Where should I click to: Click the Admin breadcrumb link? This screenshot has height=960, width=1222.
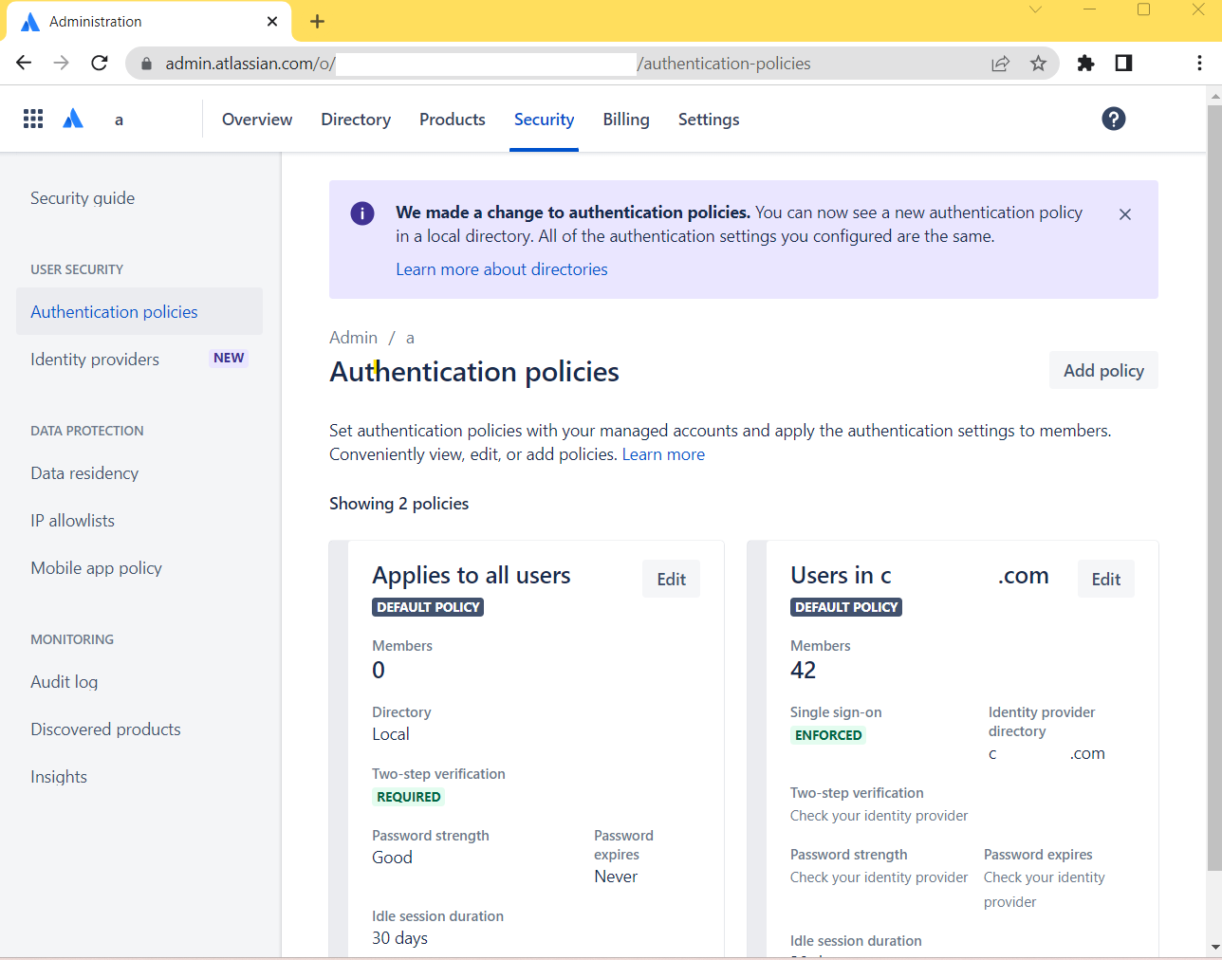pos(353,338)
